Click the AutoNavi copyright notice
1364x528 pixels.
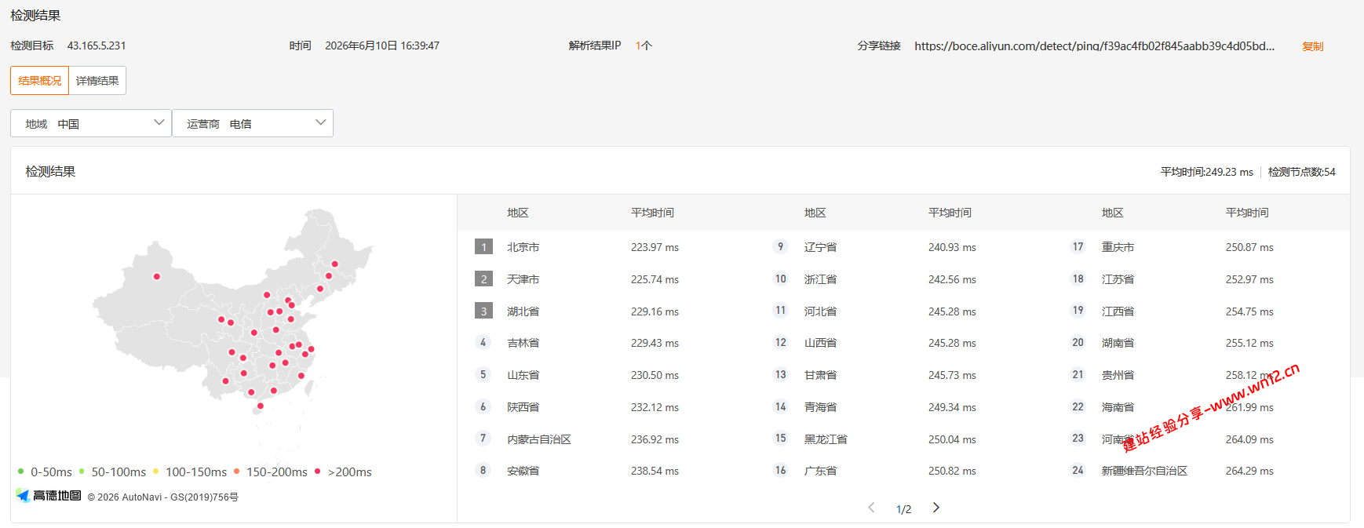pyautogui.click(x=162, y=497)
